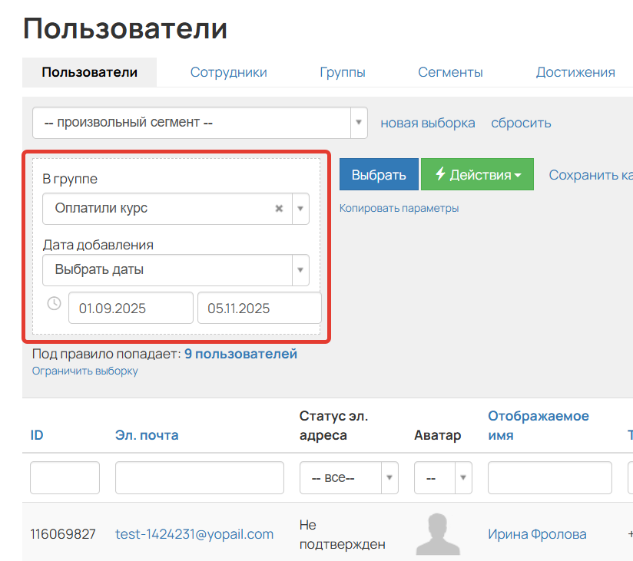The height and width of the screenshot is (561, 633).
Task: Click the Выбрать button
Action: [379, 174]
